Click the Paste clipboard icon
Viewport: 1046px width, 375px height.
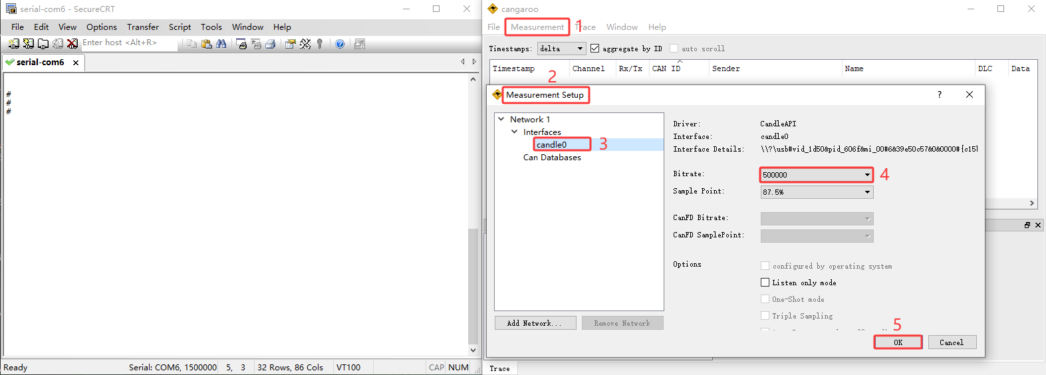207,44
